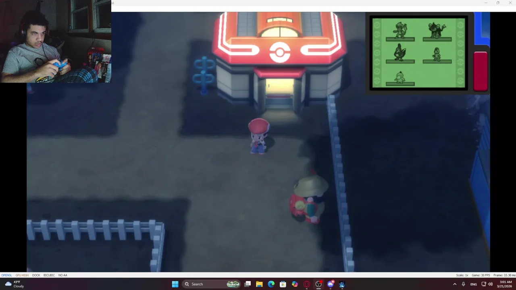The image size is (516, 290).
Task: Open Discord from the taskbar
Action: [x=331, y=284]
